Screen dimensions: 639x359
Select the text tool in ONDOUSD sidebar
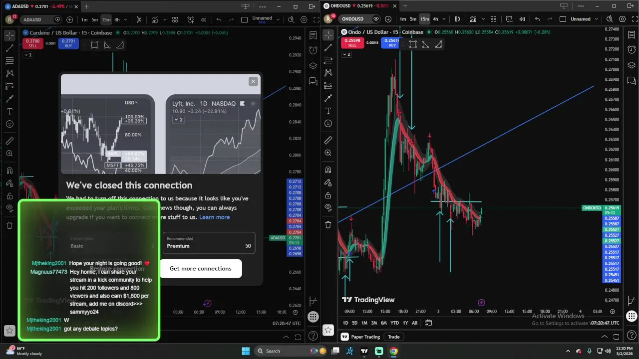click(x=328, y=111)
